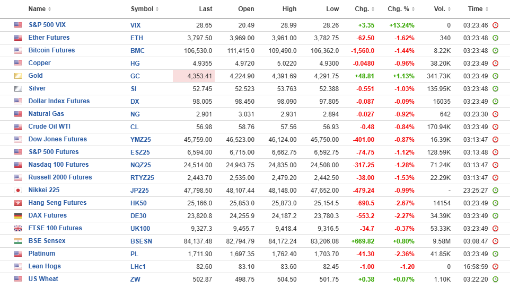Click the +669.82 change for BSE Sensex
Screen dimensions: 510x289
click(x=363, y=241)
